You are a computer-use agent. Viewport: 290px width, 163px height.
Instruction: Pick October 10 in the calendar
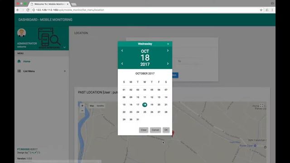pos(138,97)
